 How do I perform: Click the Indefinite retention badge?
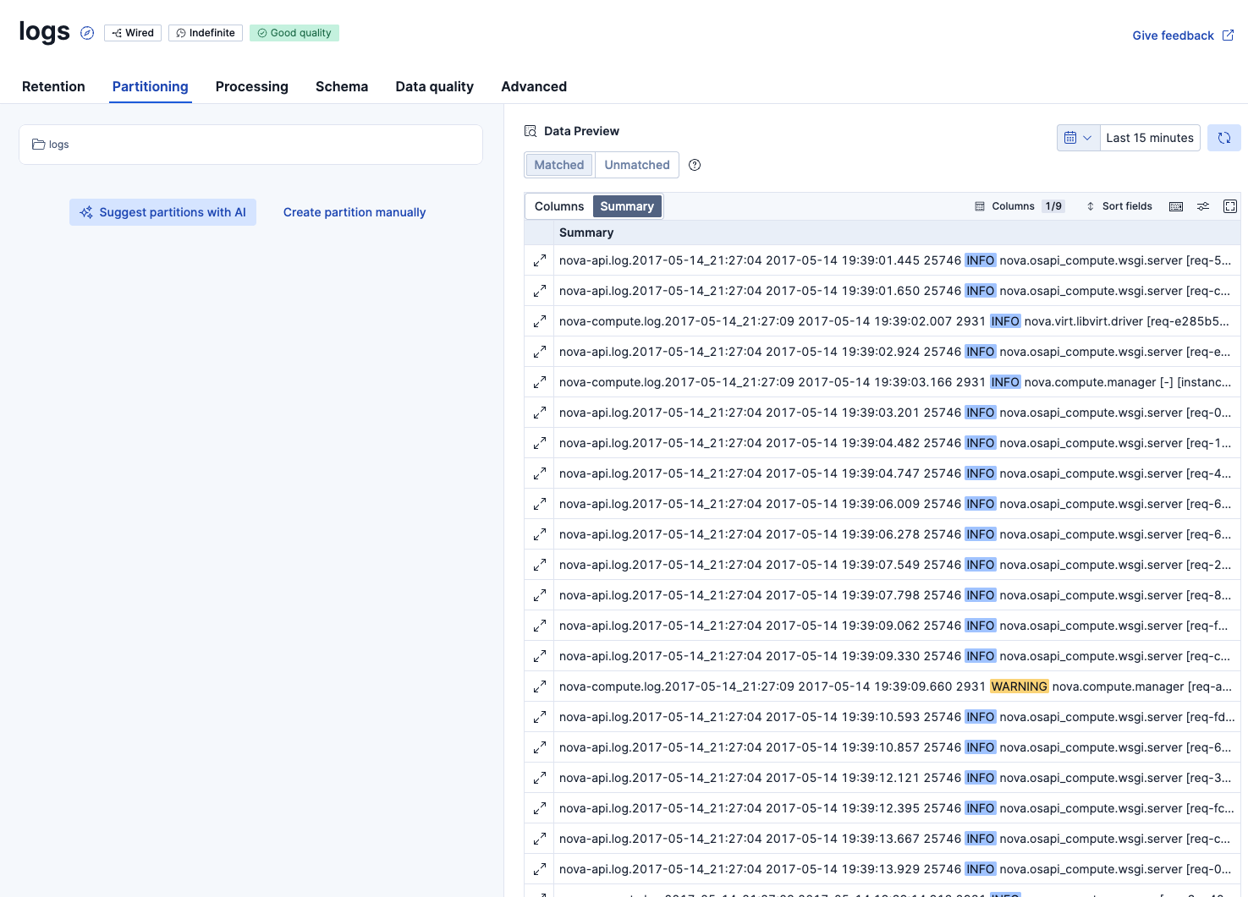coord(206,33)
